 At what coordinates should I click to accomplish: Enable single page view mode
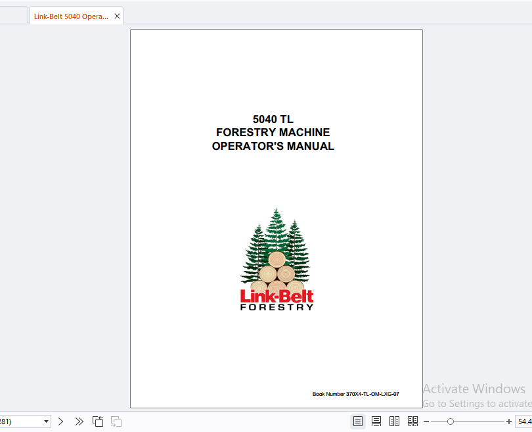coord(358,421)
